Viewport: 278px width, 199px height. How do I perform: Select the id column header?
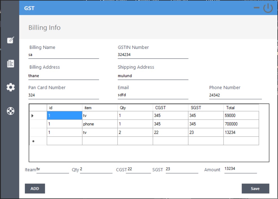coord(64,108)
